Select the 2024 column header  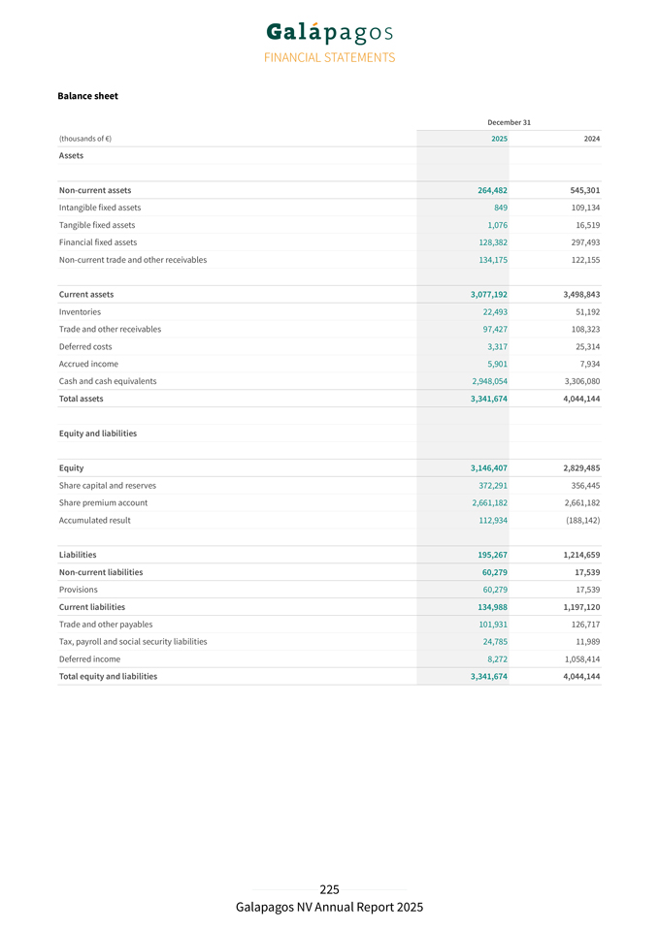591,139
